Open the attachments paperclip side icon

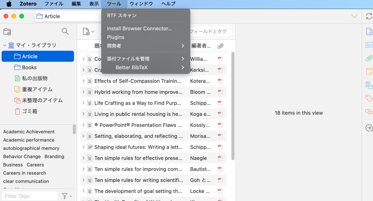coord(369,58)
